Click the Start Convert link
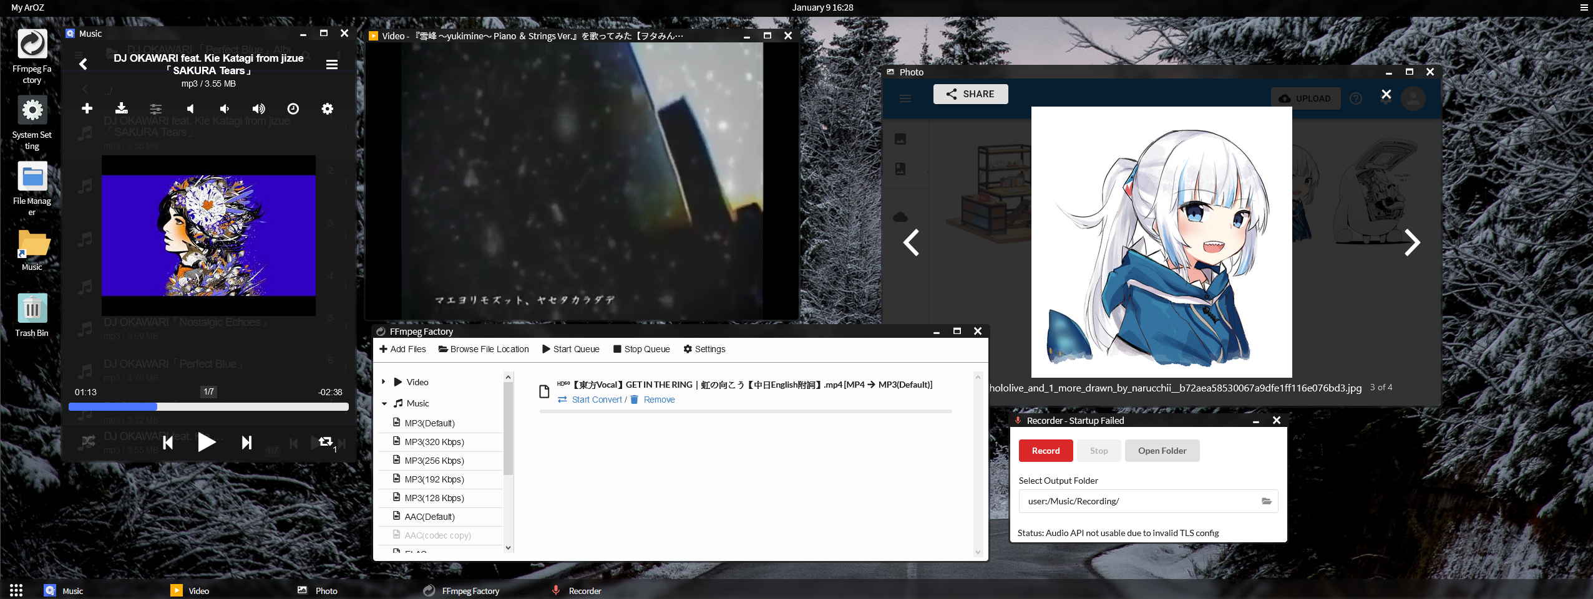Screen dimensions: 1593x599 coord(596,400)
